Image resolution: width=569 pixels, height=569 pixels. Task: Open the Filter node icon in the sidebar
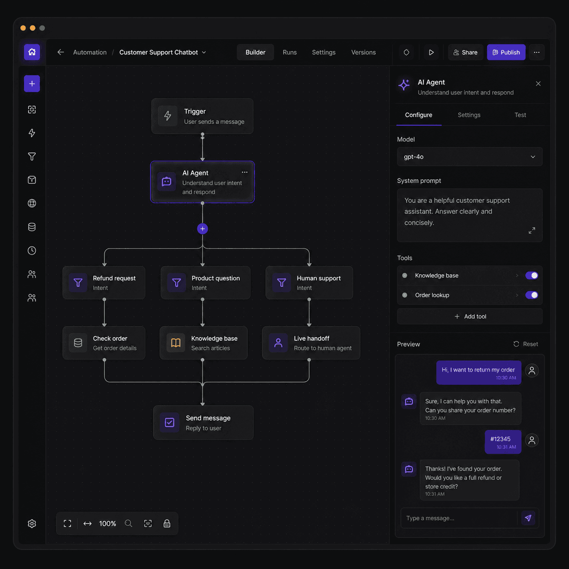(x=32, y=156)
